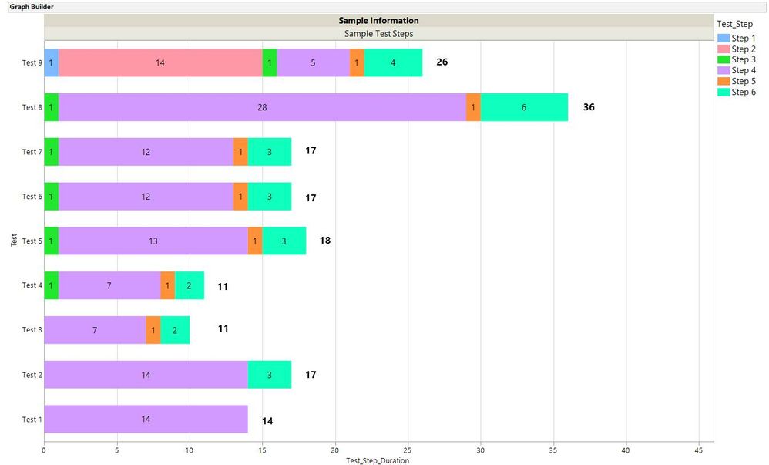Click the vertical Test axis label
The height and width of the screenshot is (465, 769).
14,240
